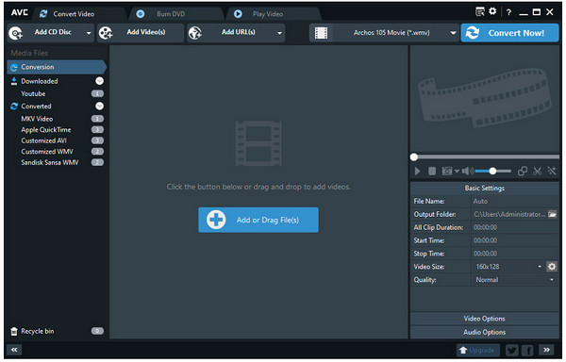Screen dimensions: 566x362
Task: Open the Video Size 160x128 dropdown
Action: coord(540,267)
